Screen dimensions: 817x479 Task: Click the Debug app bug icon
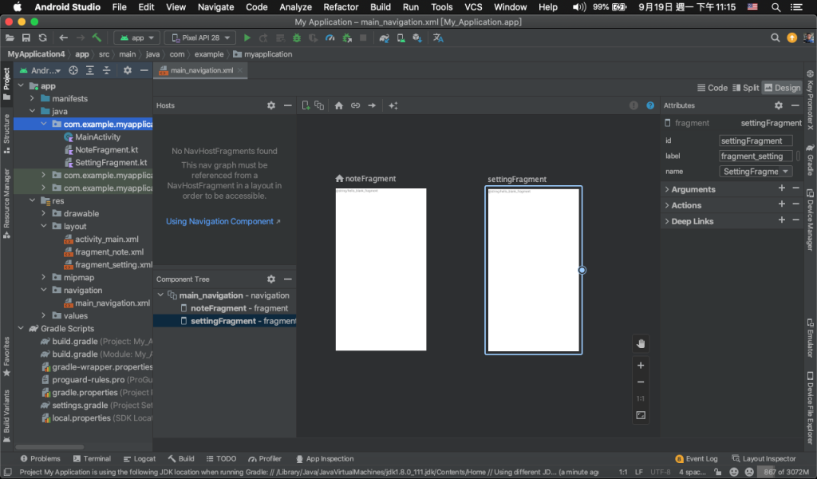pos(297,38)
